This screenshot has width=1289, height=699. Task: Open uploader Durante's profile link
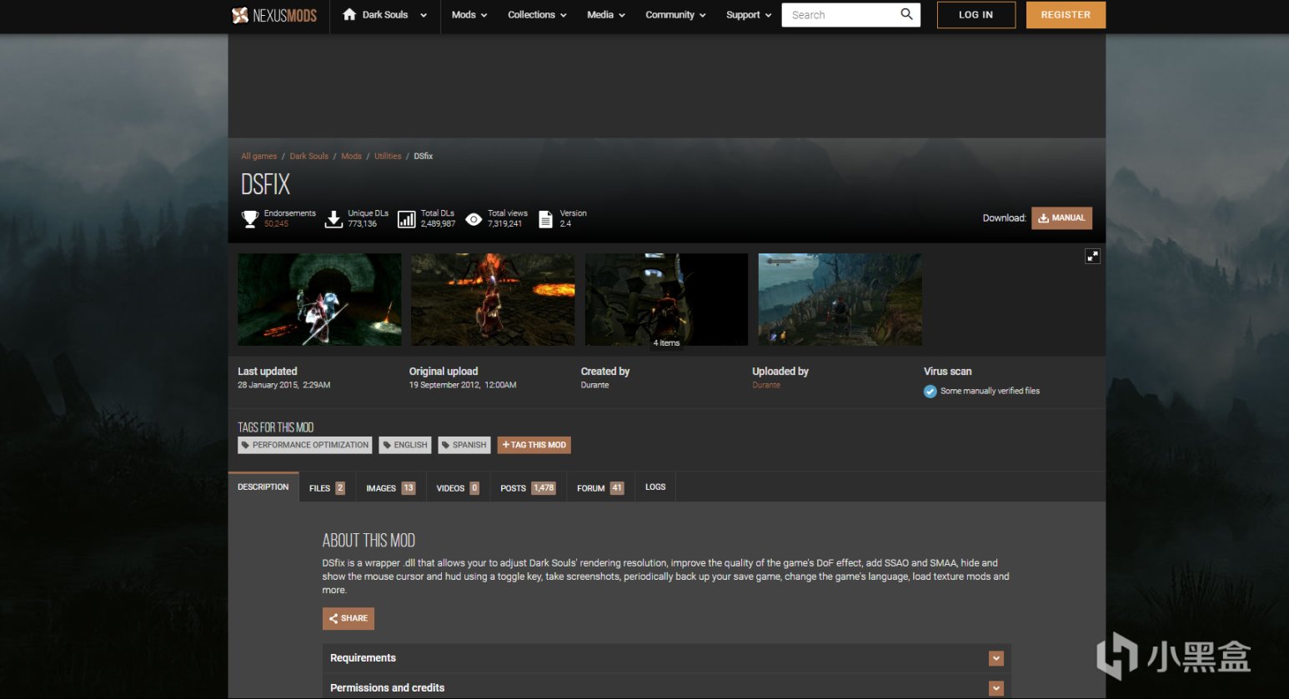coord(766,385)
